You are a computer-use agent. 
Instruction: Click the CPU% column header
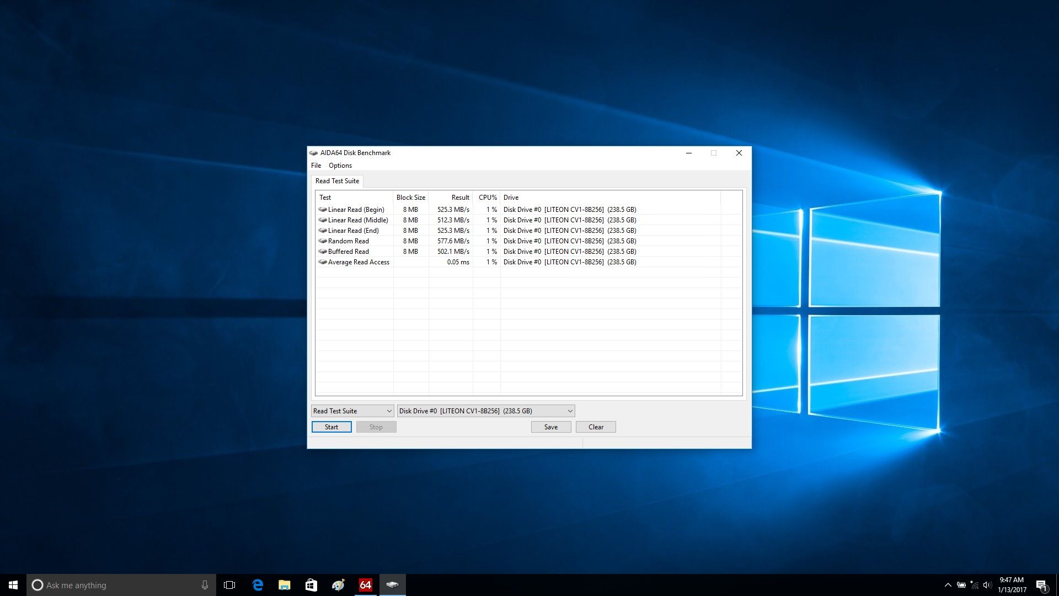click(x=486, y=198)
